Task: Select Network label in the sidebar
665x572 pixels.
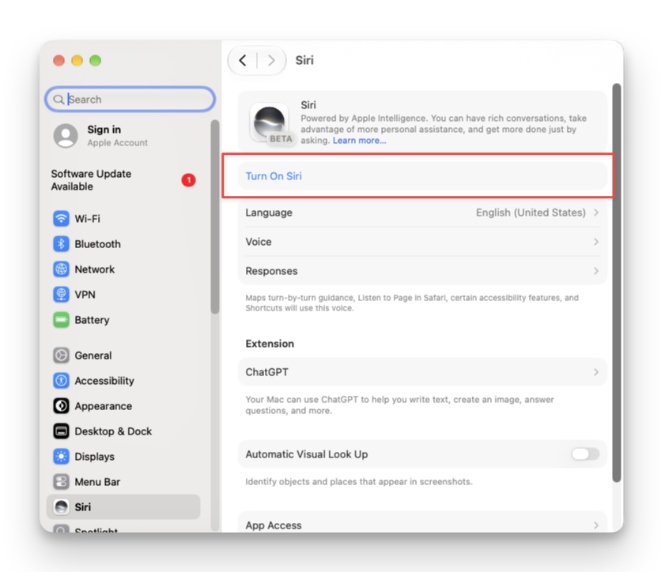Action: (x=95, y=269)
